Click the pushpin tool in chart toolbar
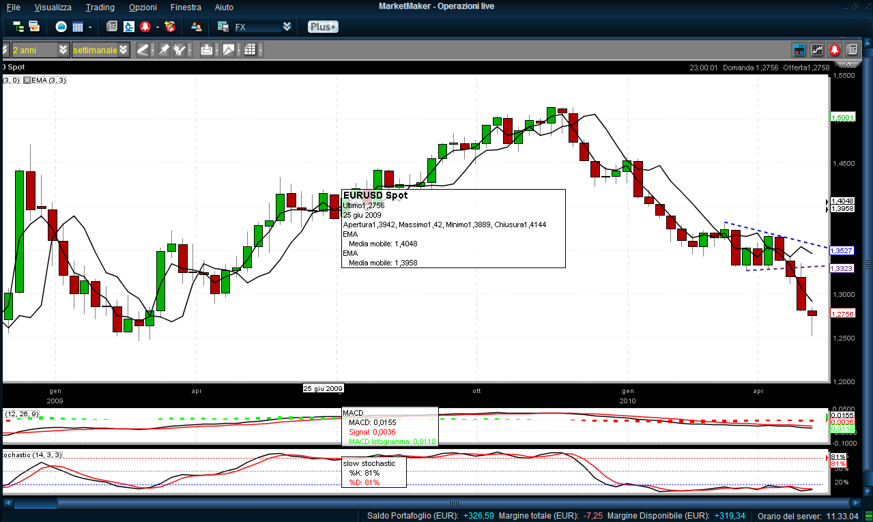The height and width of the screenshot is (522, 873). tap(164, 50)
